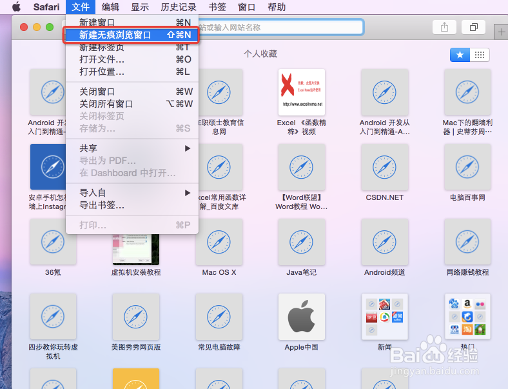Open the 新闻 bookmarks folder

(385, 317)
